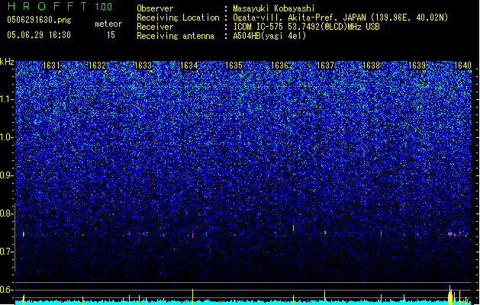Click the meteor echo just after 1636
Viewport: 480px width, 305px height.
tap(293, 228)
